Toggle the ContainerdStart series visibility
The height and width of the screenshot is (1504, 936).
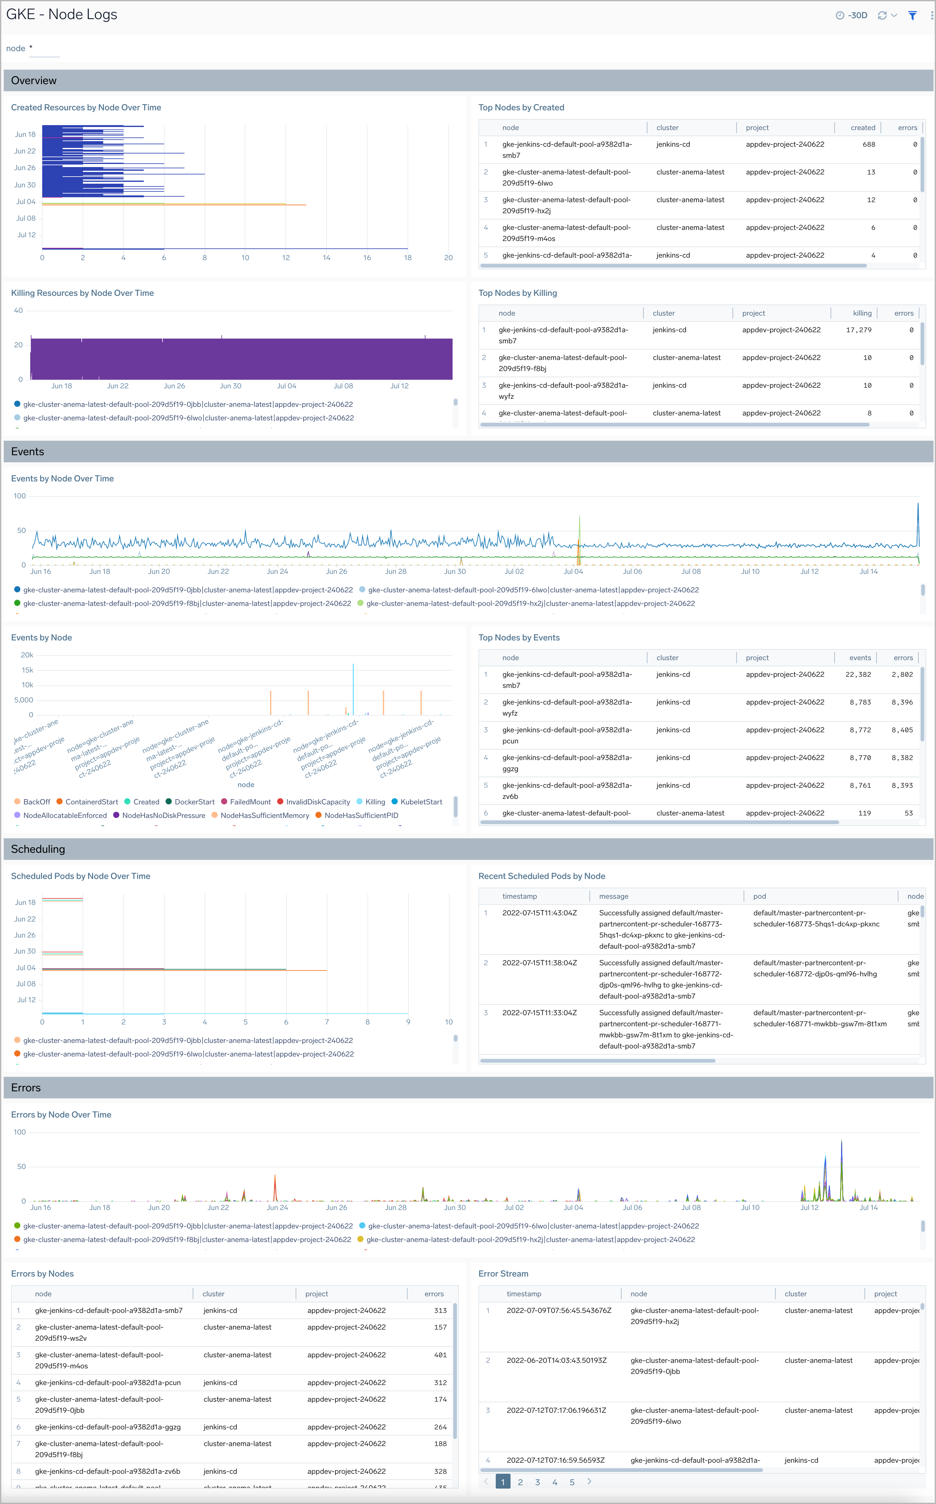click(x=60, y=802)
